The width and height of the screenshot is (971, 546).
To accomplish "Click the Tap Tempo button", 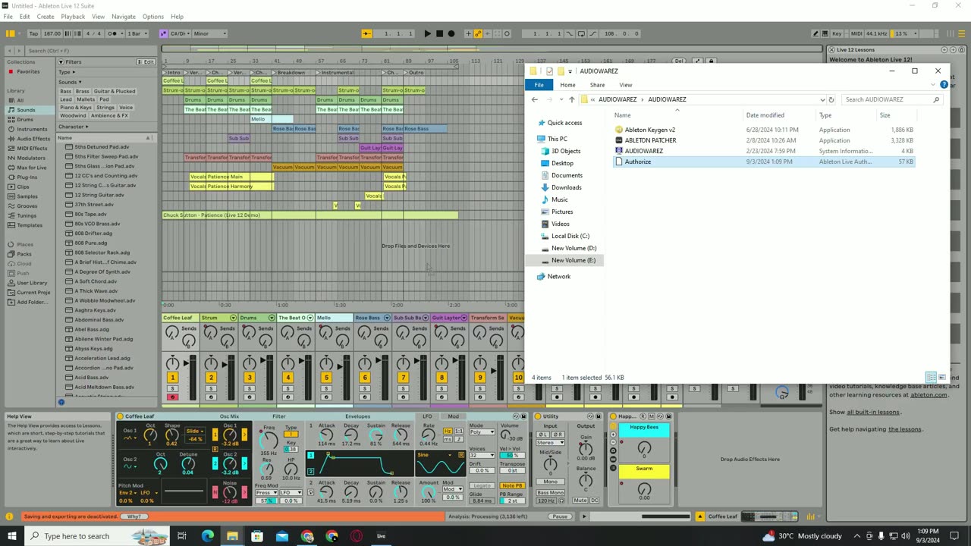I will pos(33,33).
